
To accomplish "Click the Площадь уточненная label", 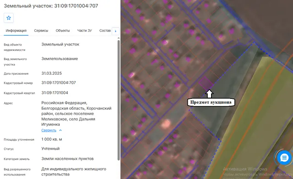I will [19, 139].
